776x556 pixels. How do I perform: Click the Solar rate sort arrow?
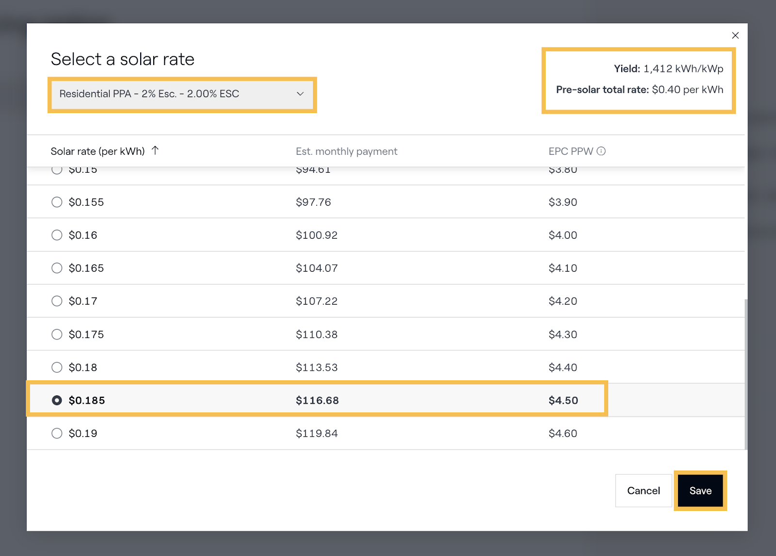point(155,150)
